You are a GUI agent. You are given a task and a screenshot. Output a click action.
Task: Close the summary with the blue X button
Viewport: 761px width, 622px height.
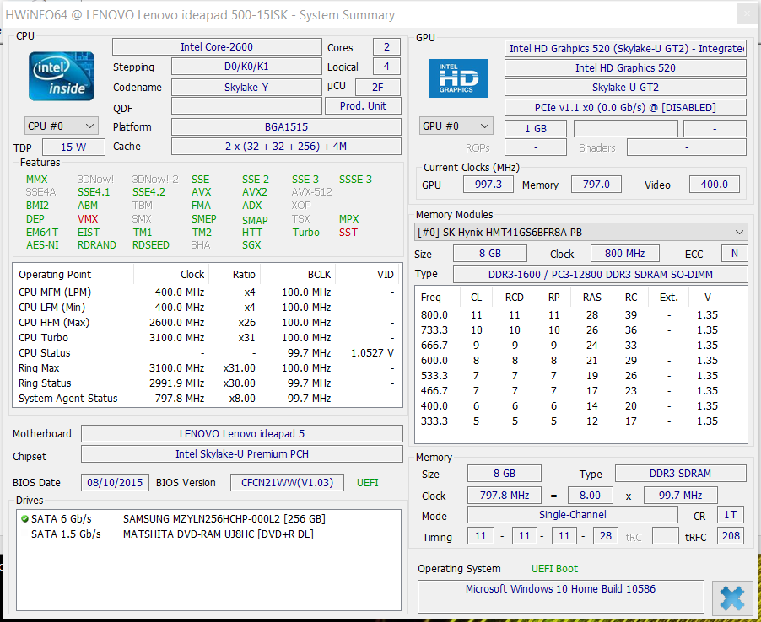tap(731, 598)
